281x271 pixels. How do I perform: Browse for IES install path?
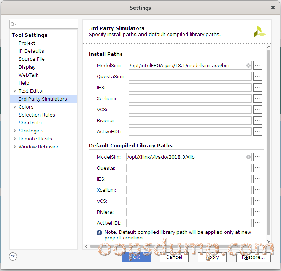point(257,87)
